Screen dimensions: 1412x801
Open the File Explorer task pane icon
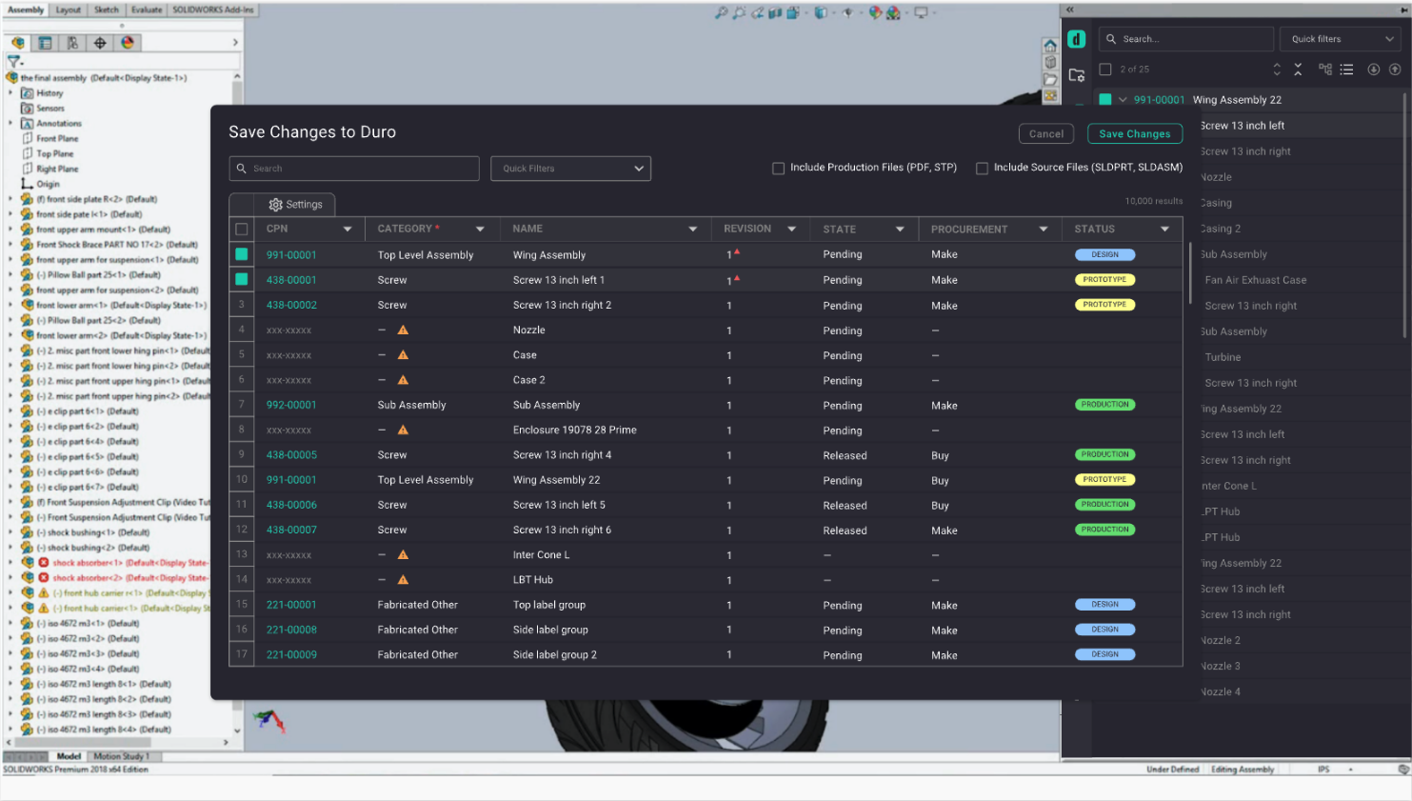tap(1050, 80)
